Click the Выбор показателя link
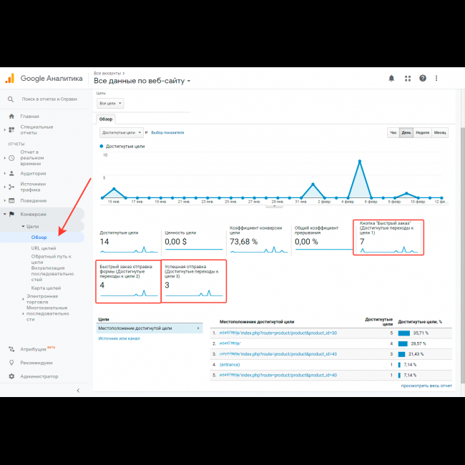This screenshot has height=465, width=465. tap(167, 132)
